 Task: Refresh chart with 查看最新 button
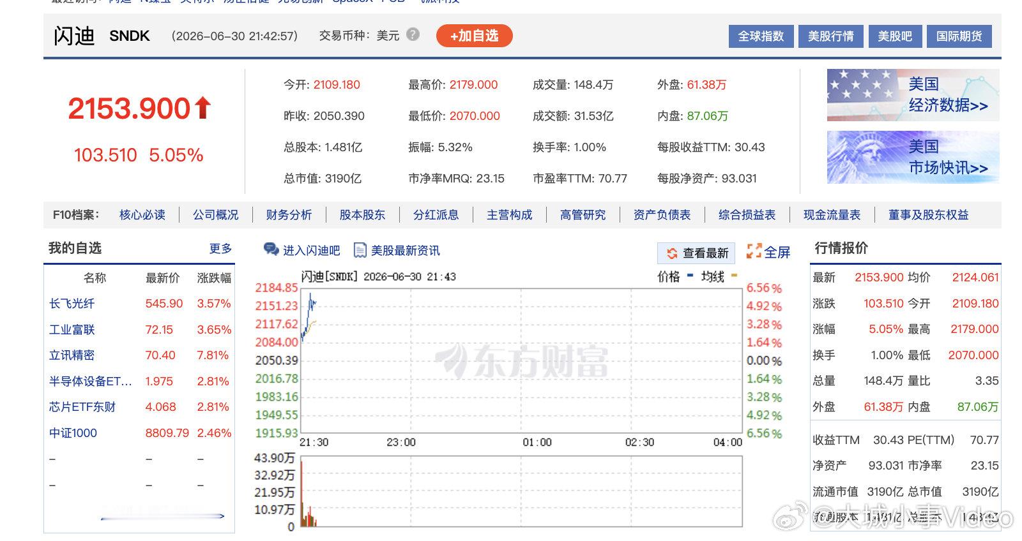tap(697, 253)
